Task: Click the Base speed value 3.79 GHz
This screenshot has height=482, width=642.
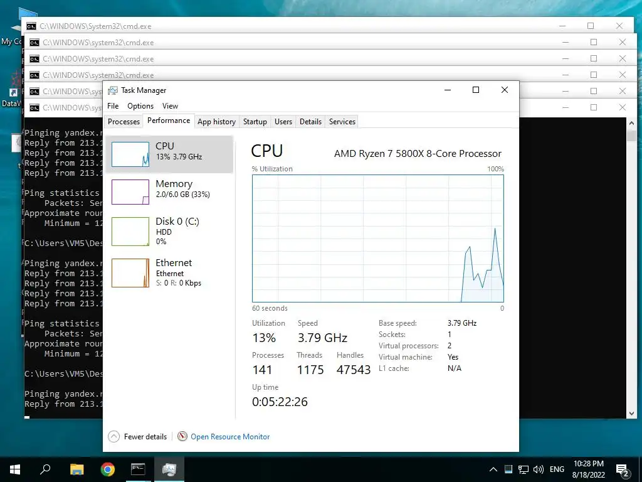Action: [x=462, y=323]
